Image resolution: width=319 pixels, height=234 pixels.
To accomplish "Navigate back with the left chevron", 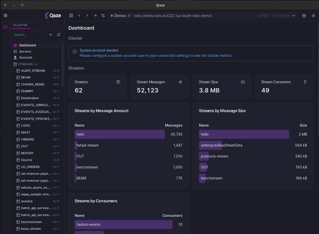I will coord(79,15).
